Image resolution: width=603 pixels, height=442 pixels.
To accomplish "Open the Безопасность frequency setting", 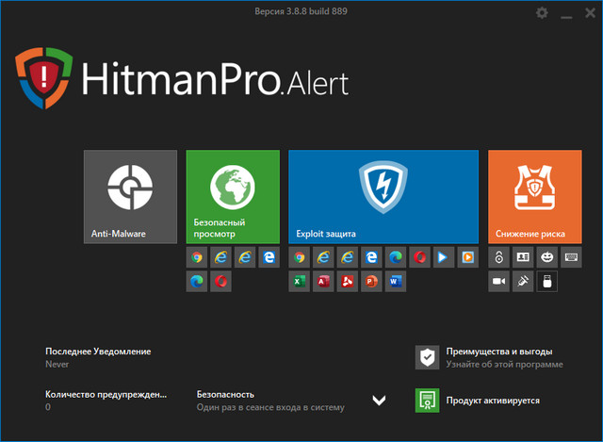I will (x=269, y=401).
